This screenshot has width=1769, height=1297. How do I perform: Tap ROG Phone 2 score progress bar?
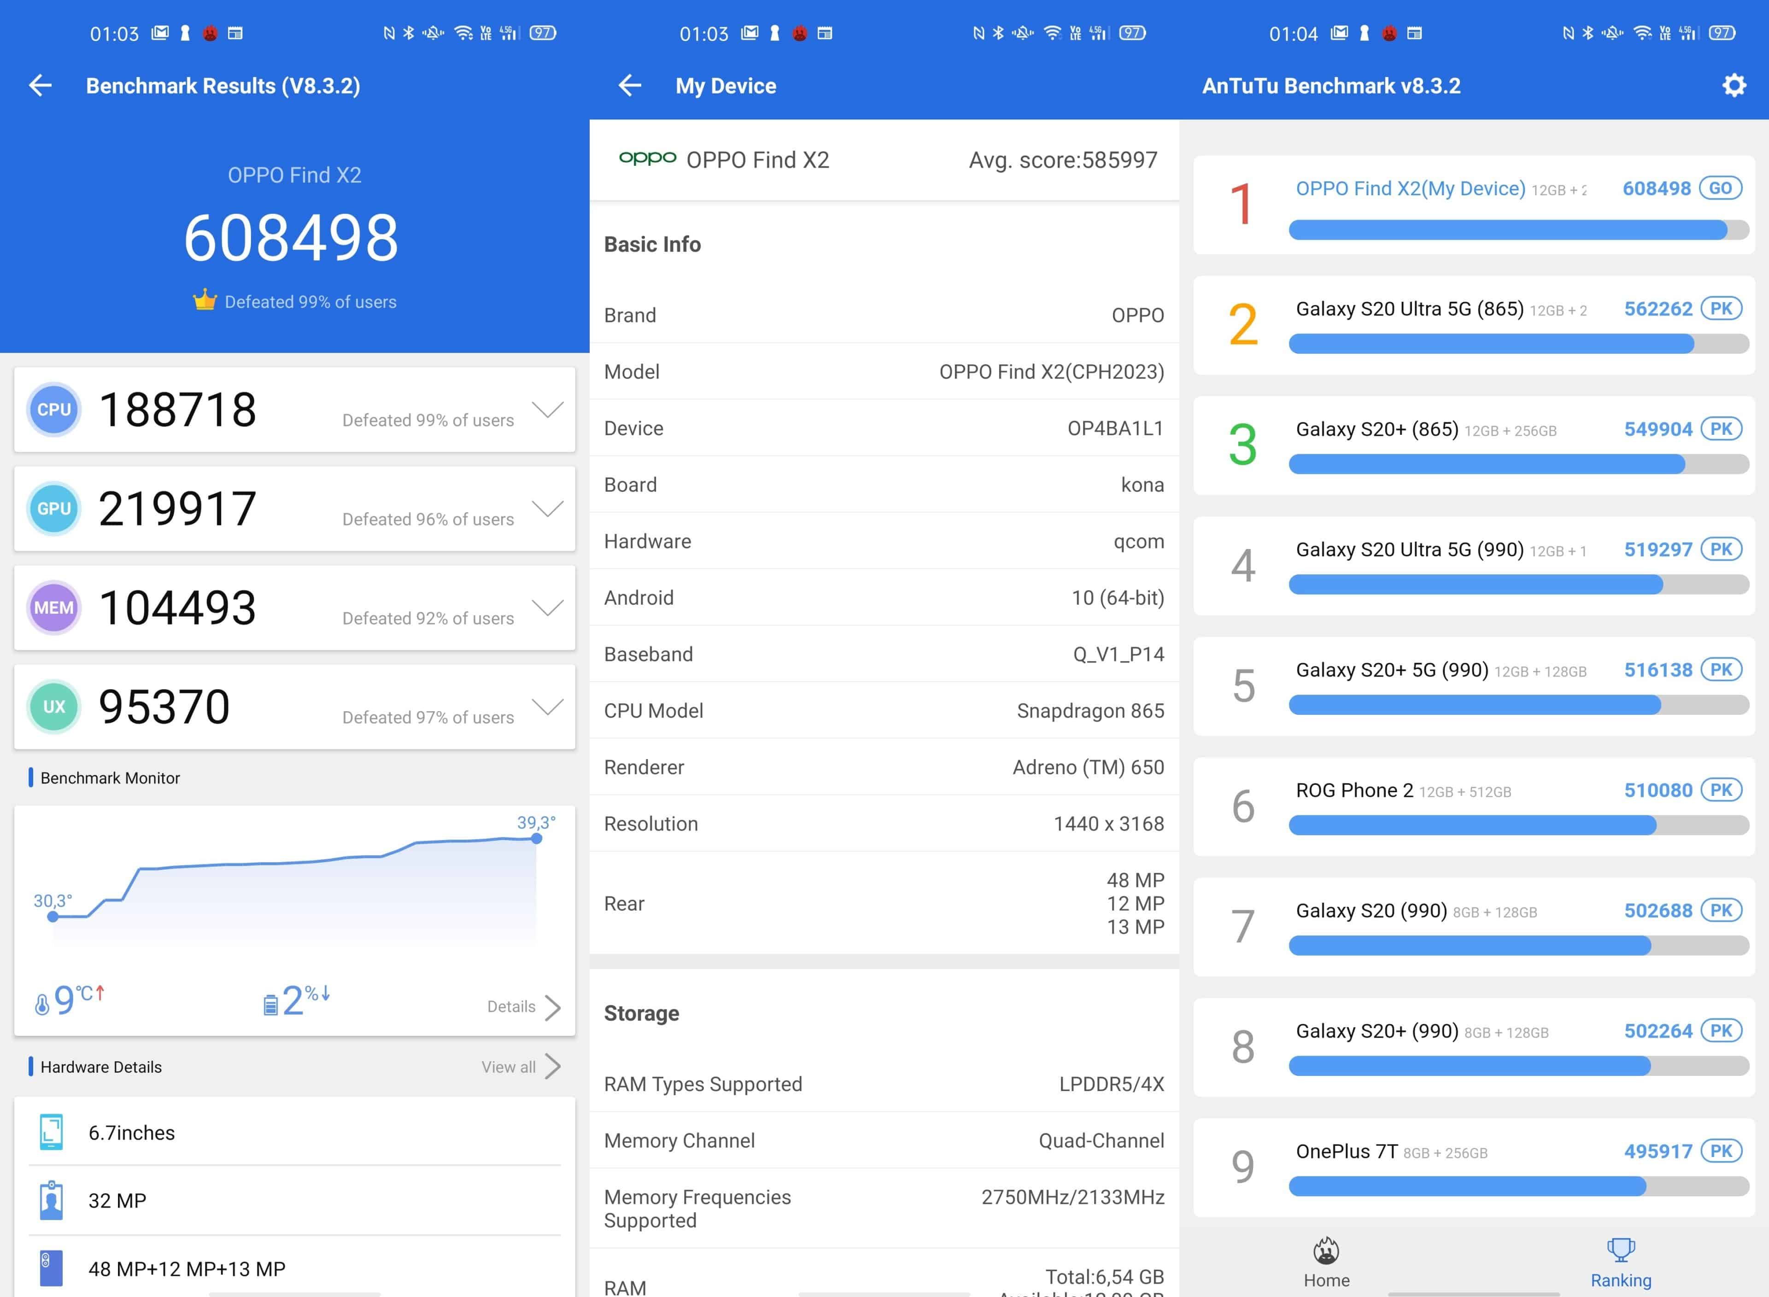(1518, 825)
